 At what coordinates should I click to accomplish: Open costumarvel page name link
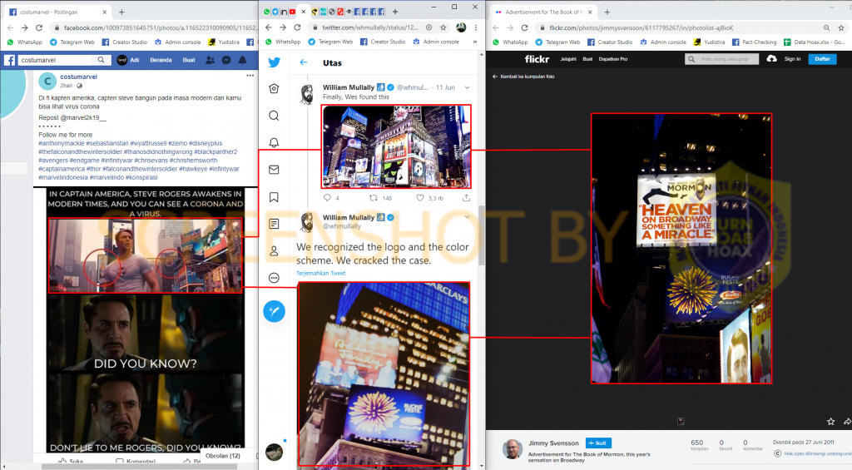[x=78, y=77]
